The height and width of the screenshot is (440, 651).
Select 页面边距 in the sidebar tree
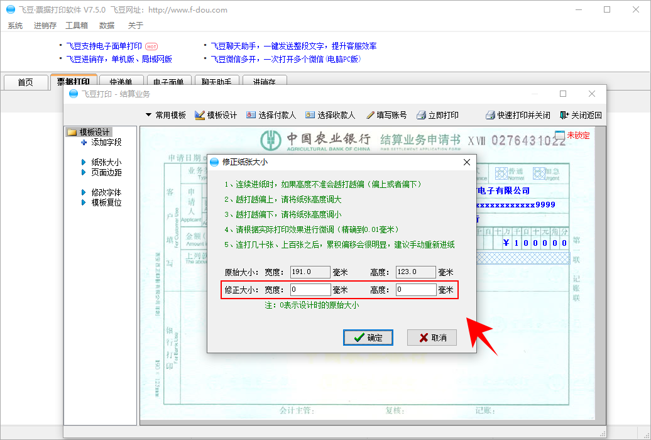(106, 172)
